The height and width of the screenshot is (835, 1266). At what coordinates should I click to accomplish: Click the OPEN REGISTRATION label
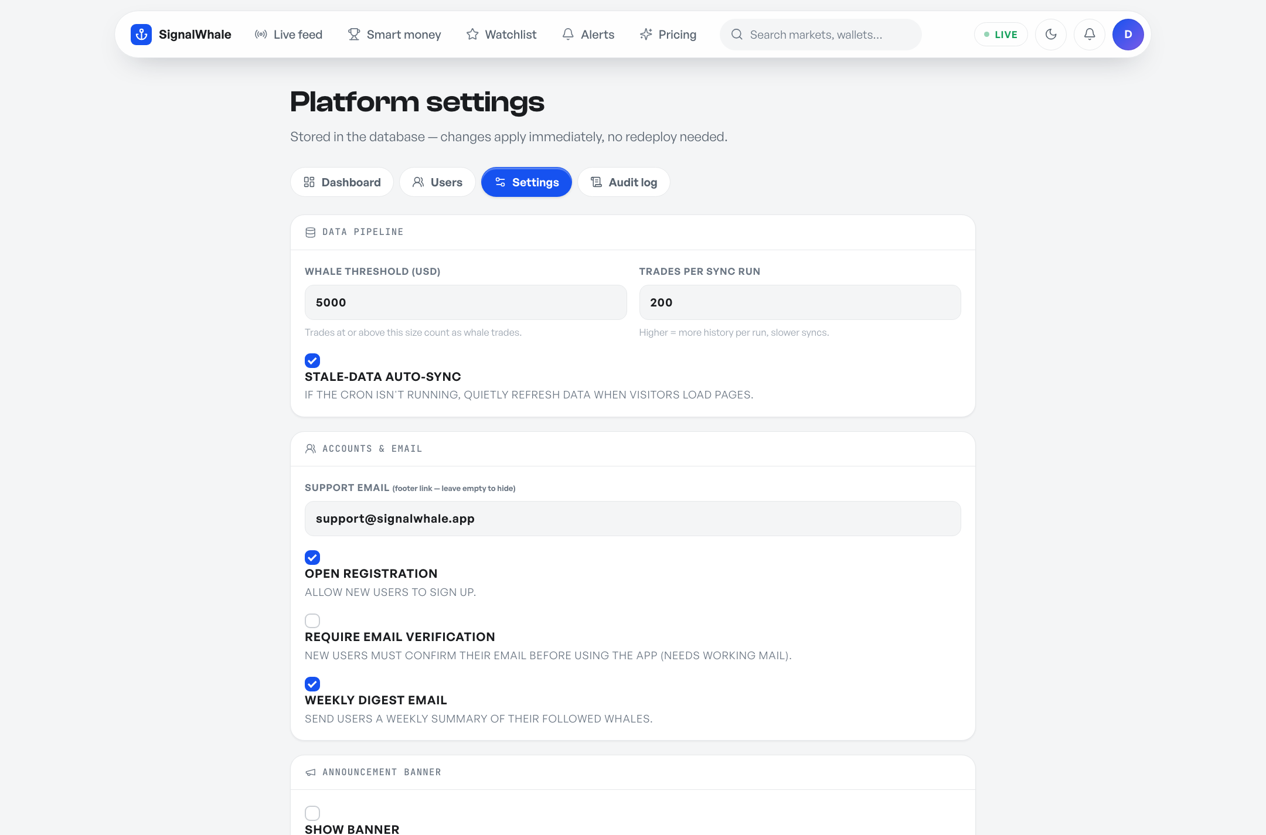[371, 574]
